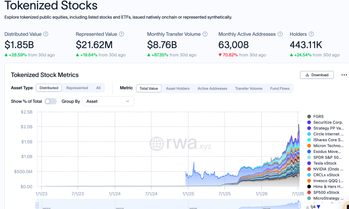Image resolution: width=349 pixels, height=209 pixels.
Task: Toggle SP500 xStock legend entry
Action: 324,192
